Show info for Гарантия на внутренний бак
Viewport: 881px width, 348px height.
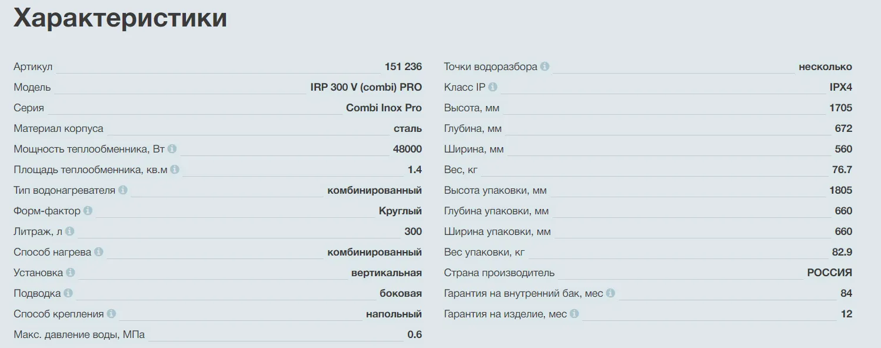tap(610, 293)
